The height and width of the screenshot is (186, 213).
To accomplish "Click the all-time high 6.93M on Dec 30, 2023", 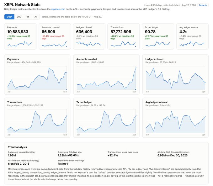I will [173, 155].
